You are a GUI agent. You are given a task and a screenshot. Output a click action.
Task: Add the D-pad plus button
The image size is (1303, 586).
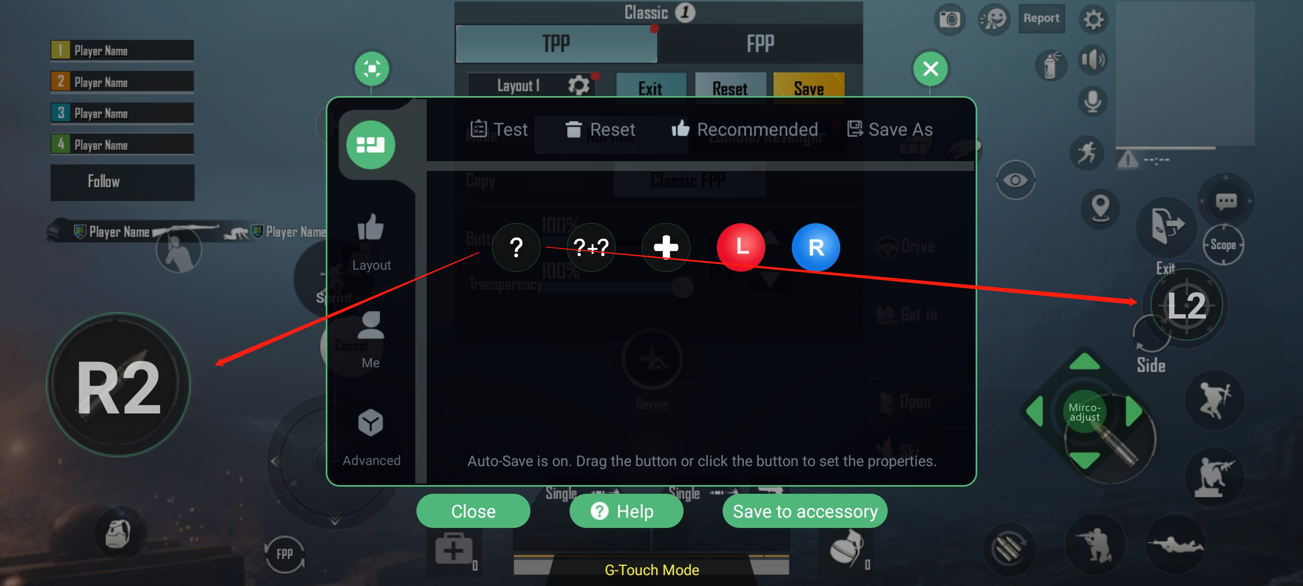click(x=666, y=247)
